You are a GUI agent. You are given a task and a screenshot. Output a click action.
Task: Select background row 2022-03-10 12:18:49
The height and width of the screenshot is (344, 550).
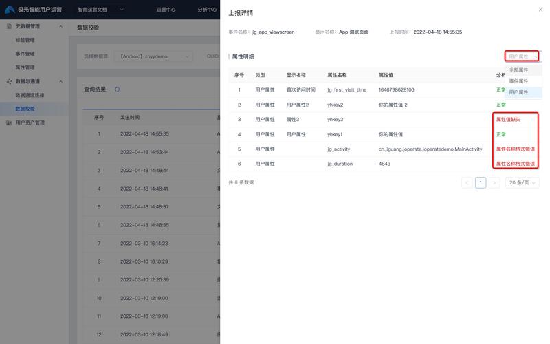pyautogui.click(x=151, y=335)
